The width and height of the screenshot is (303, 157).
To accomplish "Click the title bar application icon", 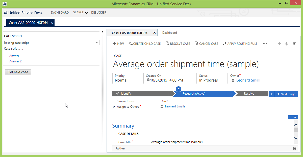I will click(5, 4).
